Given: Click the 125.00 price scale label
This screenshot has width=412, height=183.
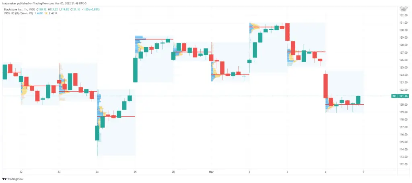Looking at the screenshot, I should point(403,67).
